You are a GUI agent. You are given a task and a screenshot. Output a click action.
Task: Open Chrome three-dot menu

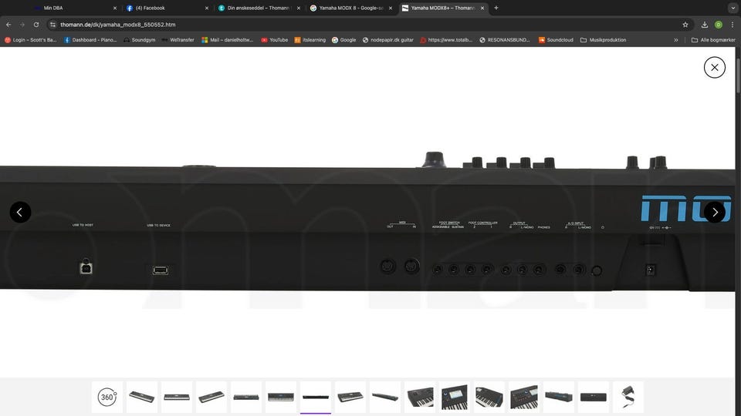tap(732, 25)
